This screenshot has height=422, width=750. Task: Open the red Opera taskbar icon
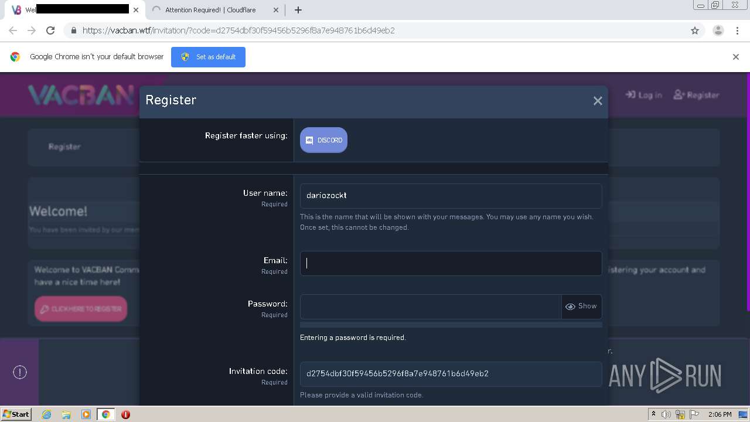[125, 414]
